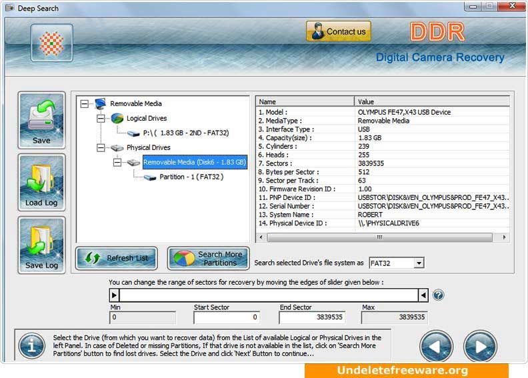Collapse the Removable Media Disk6 node
Screen dimensions: 528x378
click(117, 163)
